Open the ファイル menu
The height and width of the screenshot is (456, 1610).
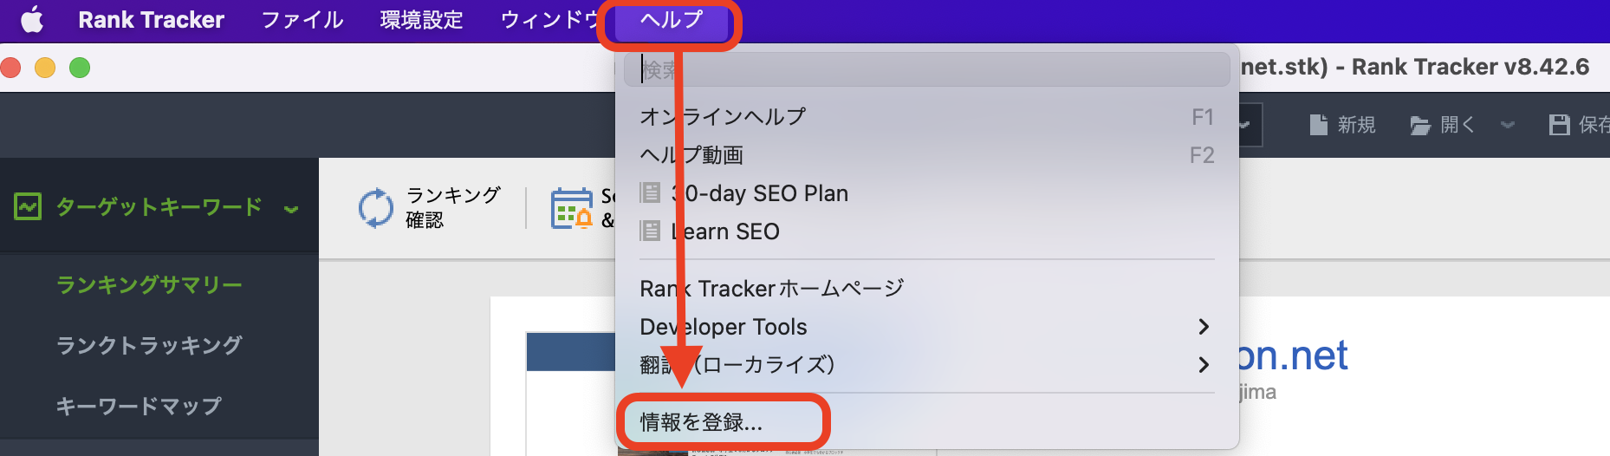(302, 19)
